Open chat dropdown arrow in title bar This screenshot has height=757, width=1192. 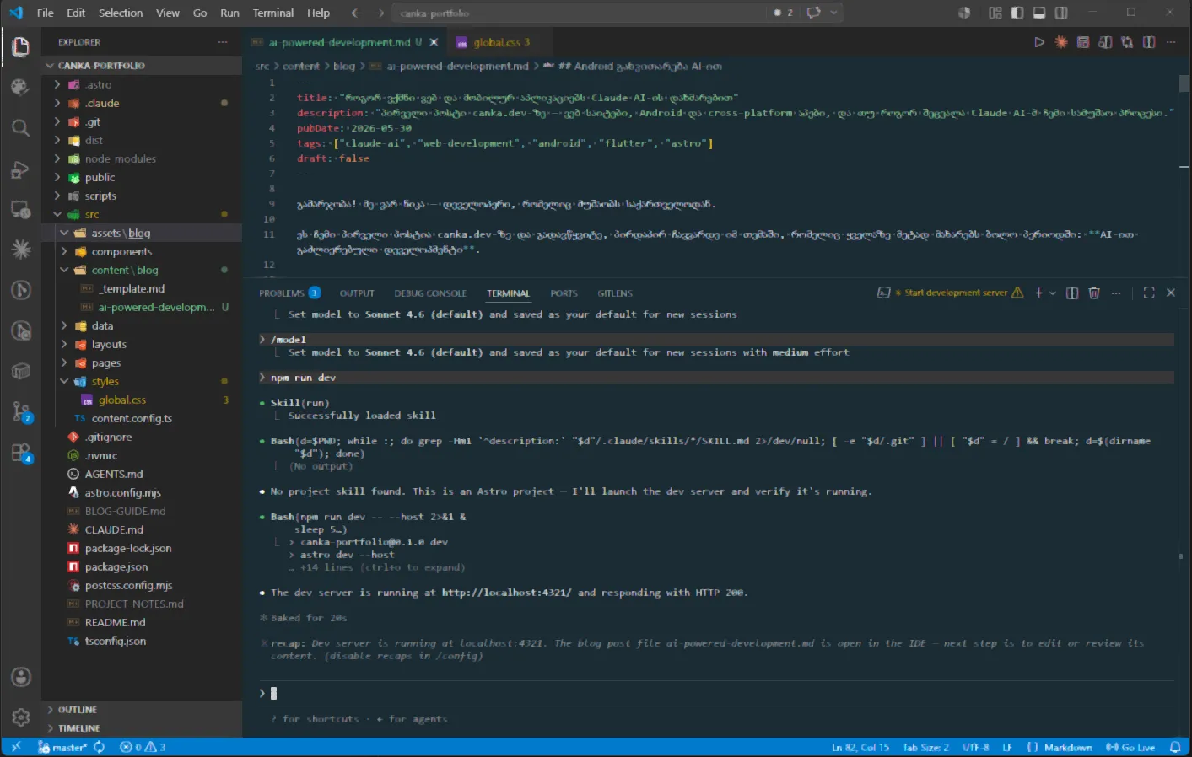833,13
